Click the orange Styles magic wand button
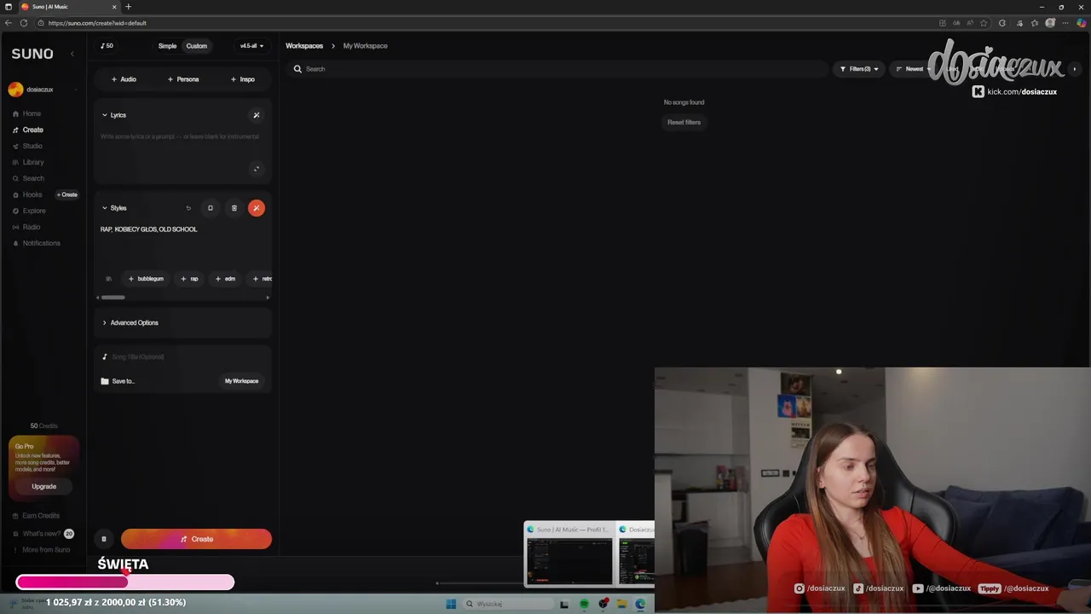Image resolution: width=1091 pixels, height=614 pixels. pos(257,208)
